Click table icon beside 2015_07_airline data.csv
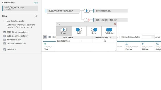 (x=5, y=36)
